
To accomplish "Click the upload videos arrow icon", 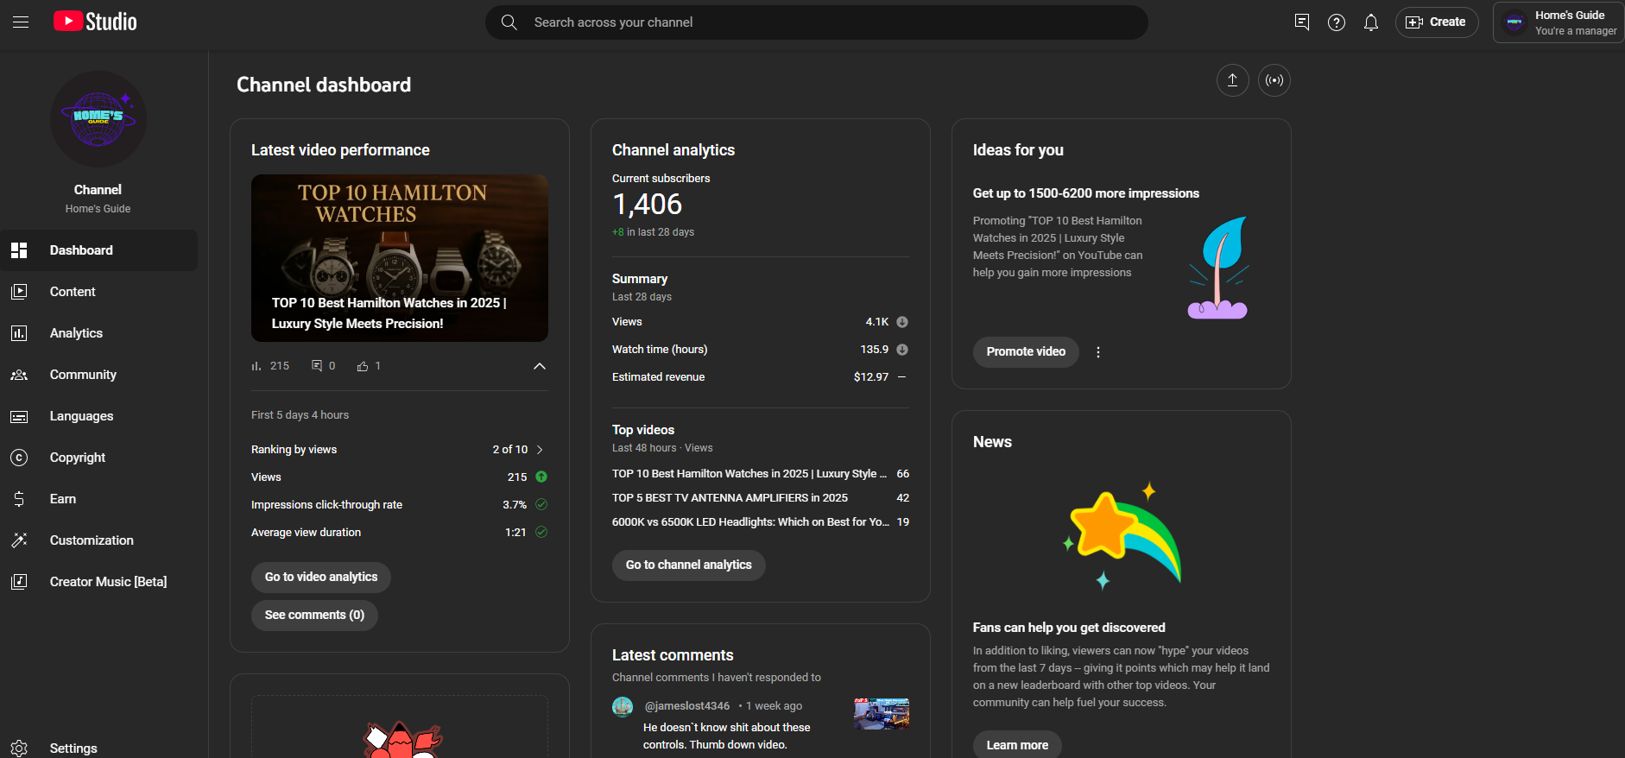I will click(1233, 80).
